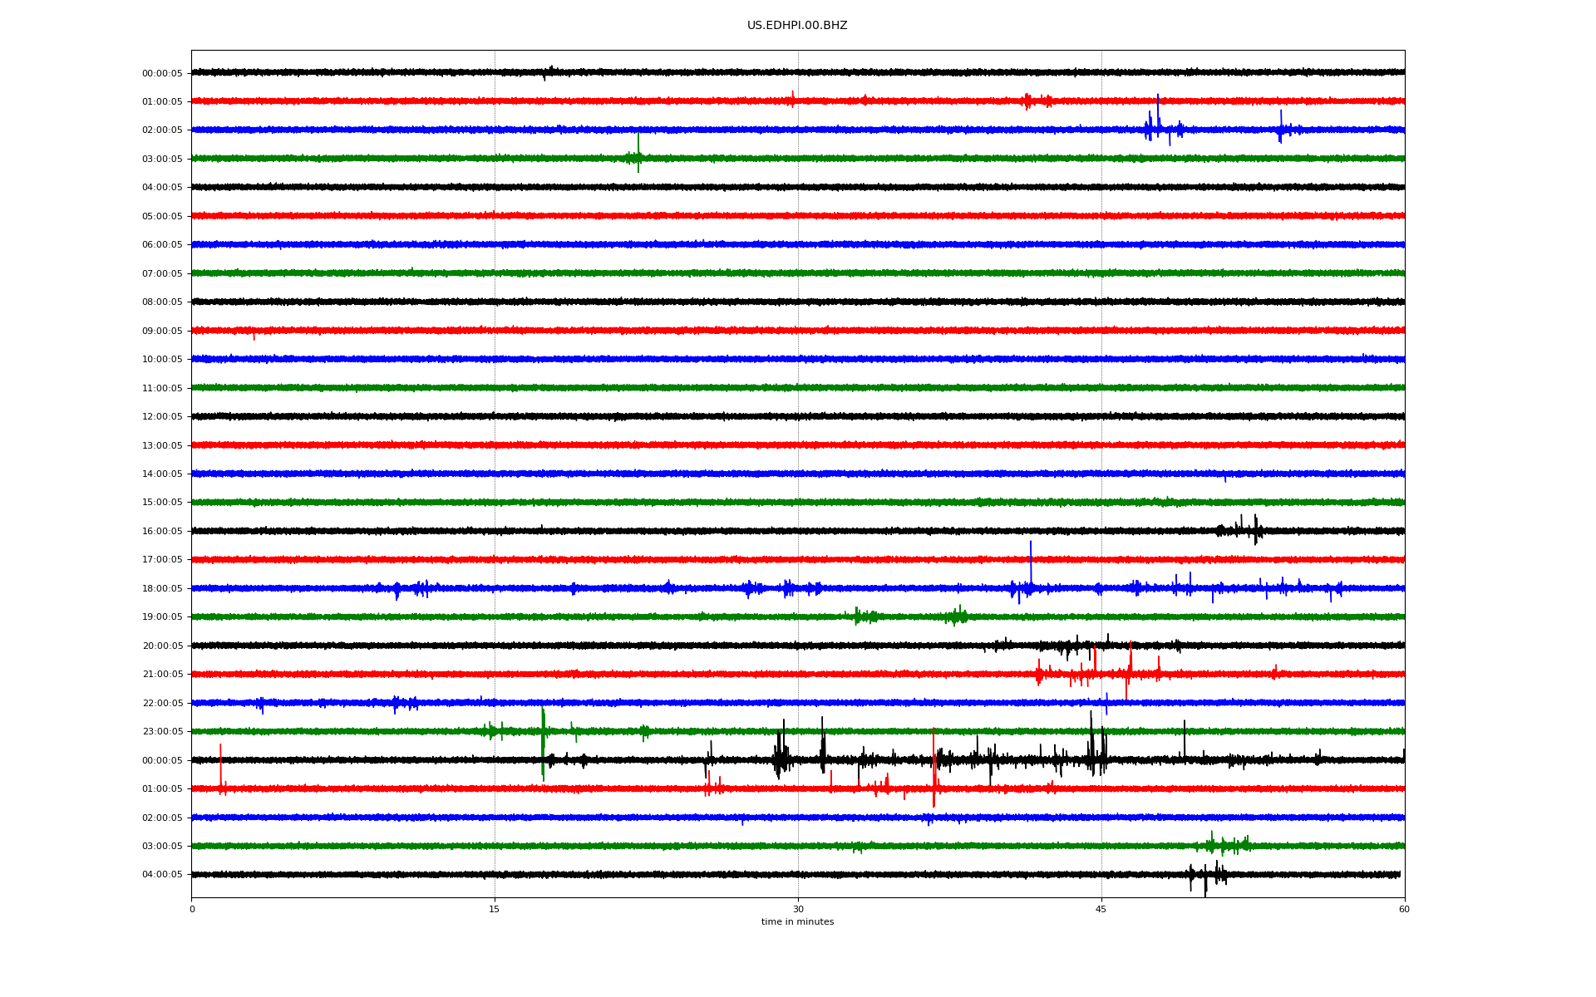Click the 05:00:05 time label
Image resolution: width=1596 pixels, height=997 pixels.
point(162,217)
